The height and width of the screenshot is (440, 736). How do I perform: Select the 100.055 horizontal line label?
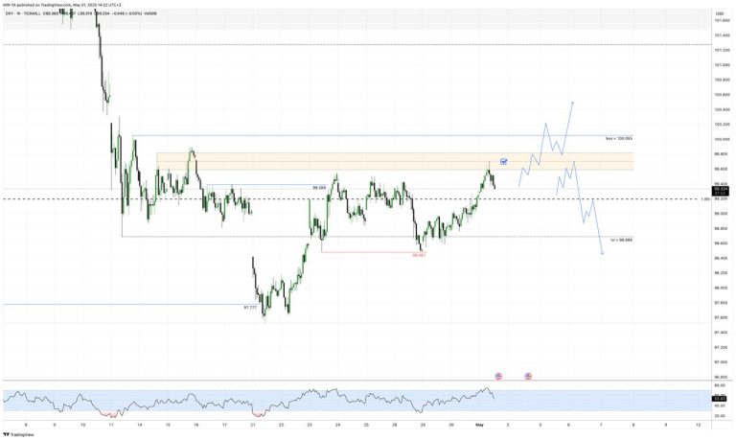click(x=619, y=139)
